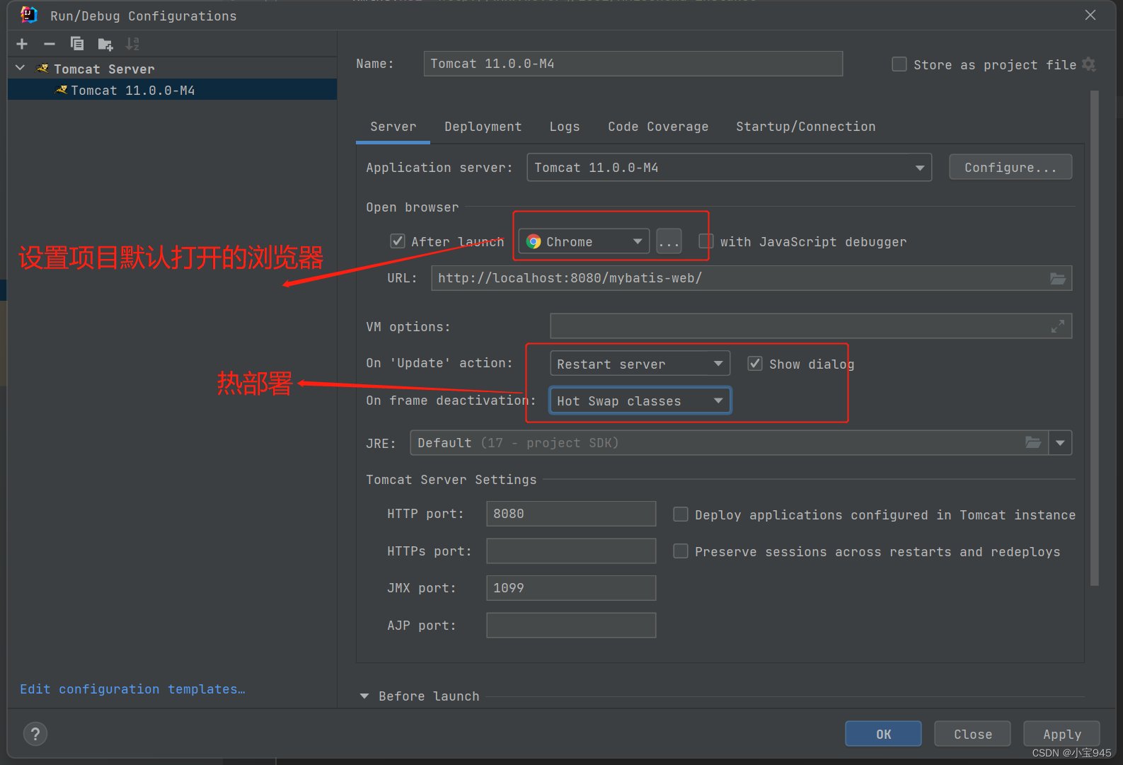Enable with JavaScript debugger
Screen dimensions: 1123x765
[x=706, y=241]
